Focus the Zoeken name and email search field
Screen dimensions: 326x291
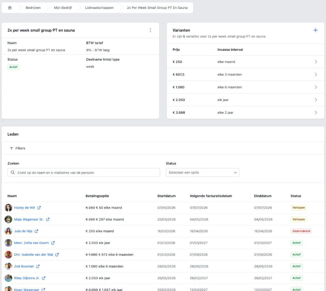click(84, 173)
